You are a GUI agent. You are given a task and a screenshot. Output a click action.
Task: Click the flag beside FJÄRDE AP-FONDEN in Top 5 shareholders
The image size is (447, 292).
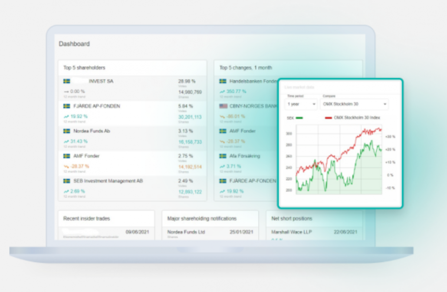(x=67, y=106)
